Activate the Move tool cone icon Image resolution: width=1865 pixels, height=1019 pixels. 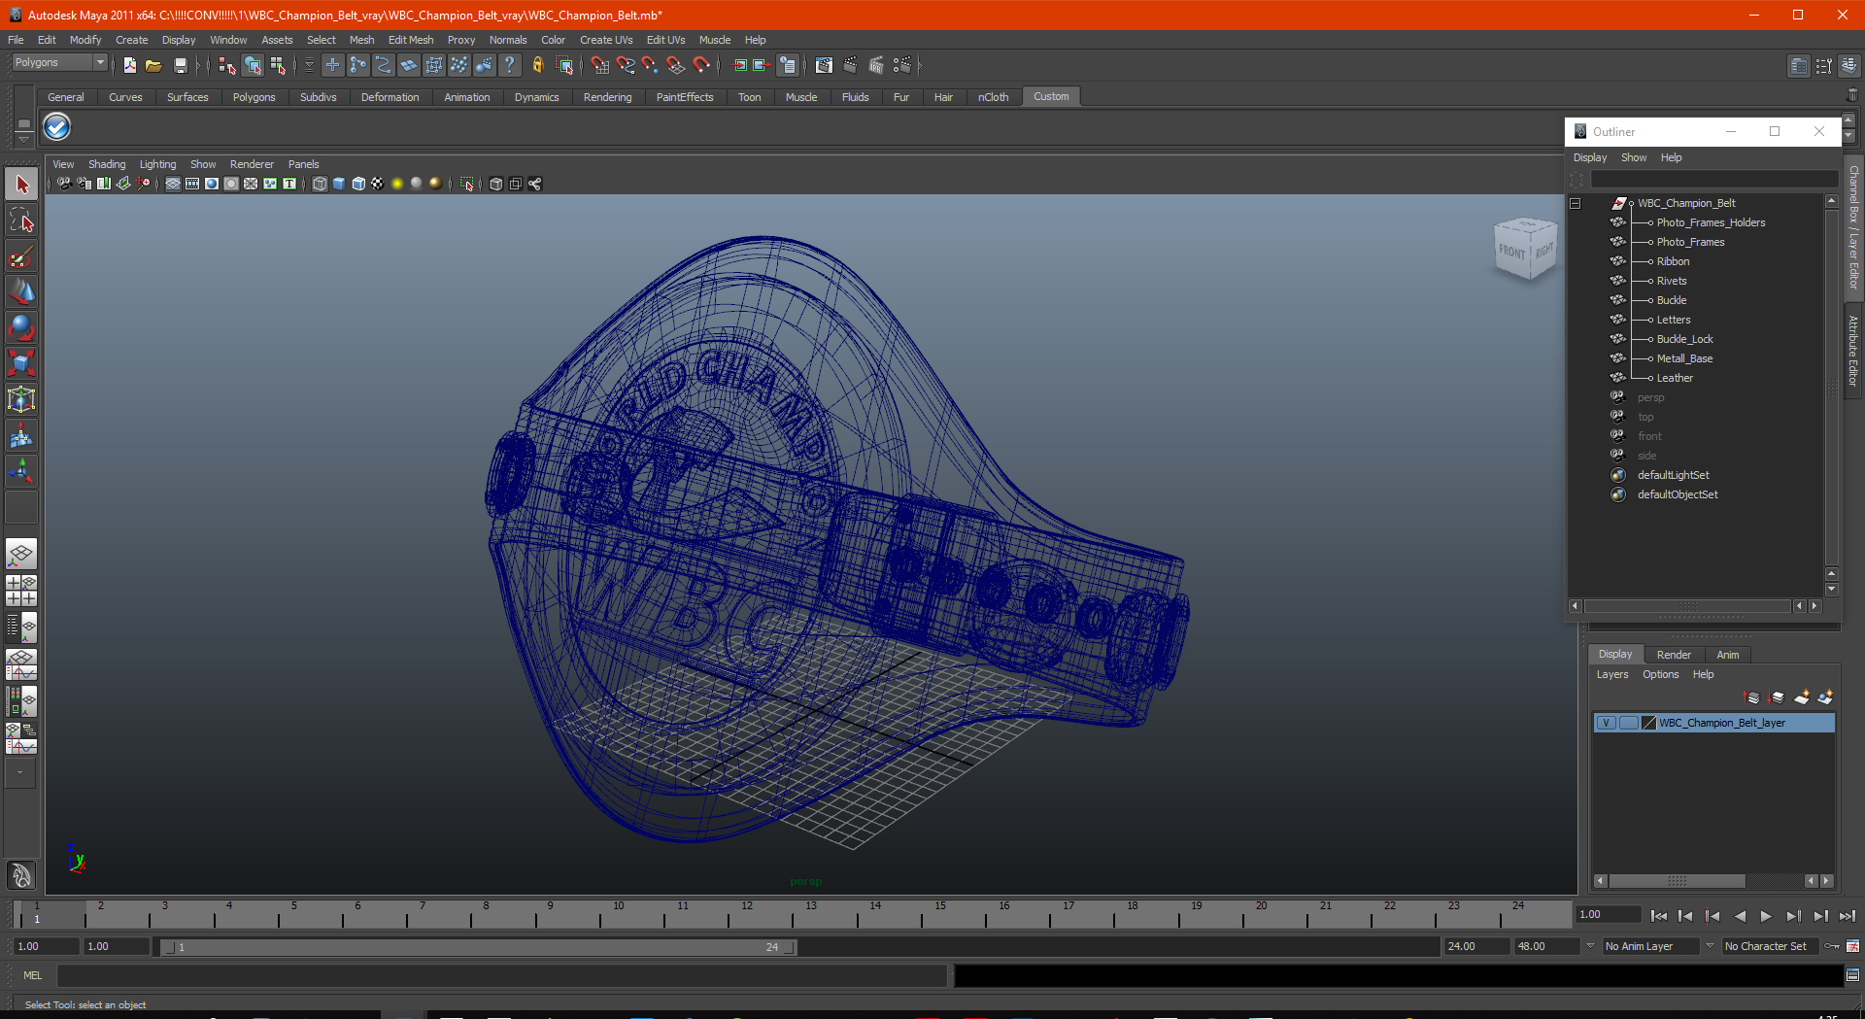click(21, 292)
